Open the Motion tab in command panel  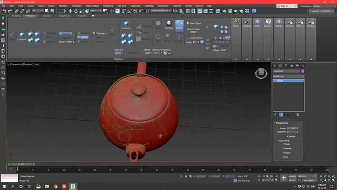[x=292, y=65]
